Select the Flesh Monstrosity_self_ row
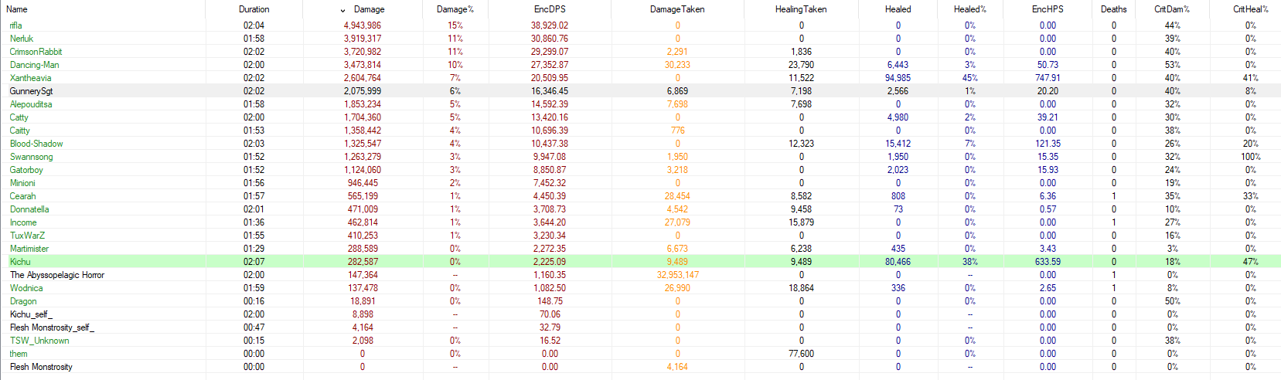This screenshot has width=1281, height=380. tap(52, 327)
